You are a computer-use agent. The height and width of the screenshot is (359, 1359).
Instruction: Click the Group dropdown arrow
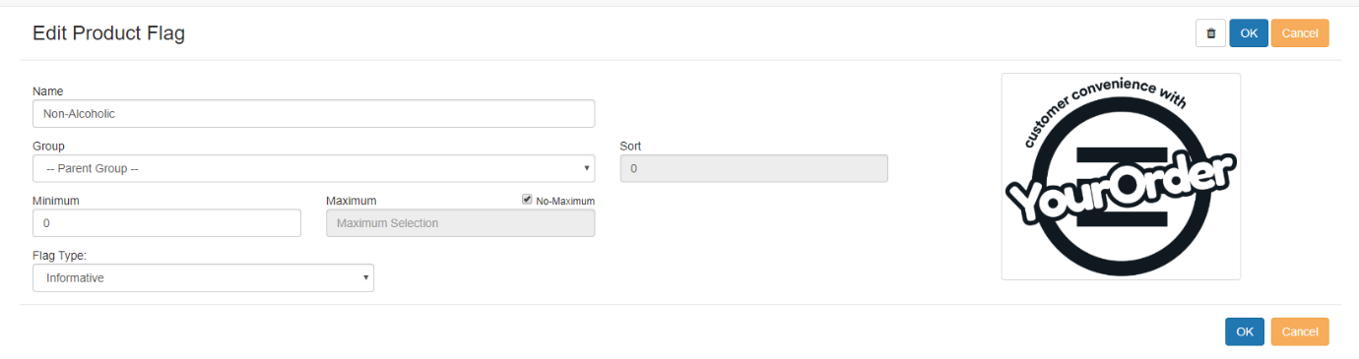coord(588,168)
